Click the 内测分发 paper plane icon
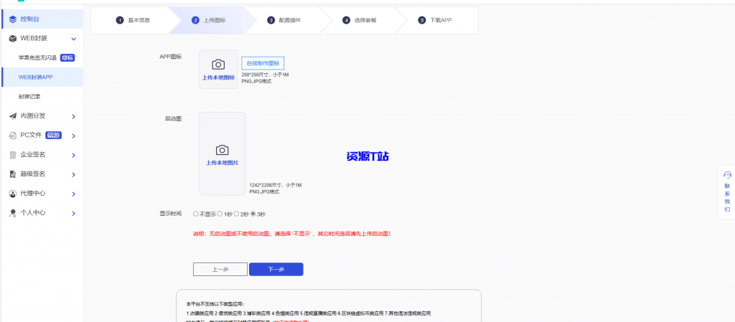The image size is (735, 322). point(13,115)
